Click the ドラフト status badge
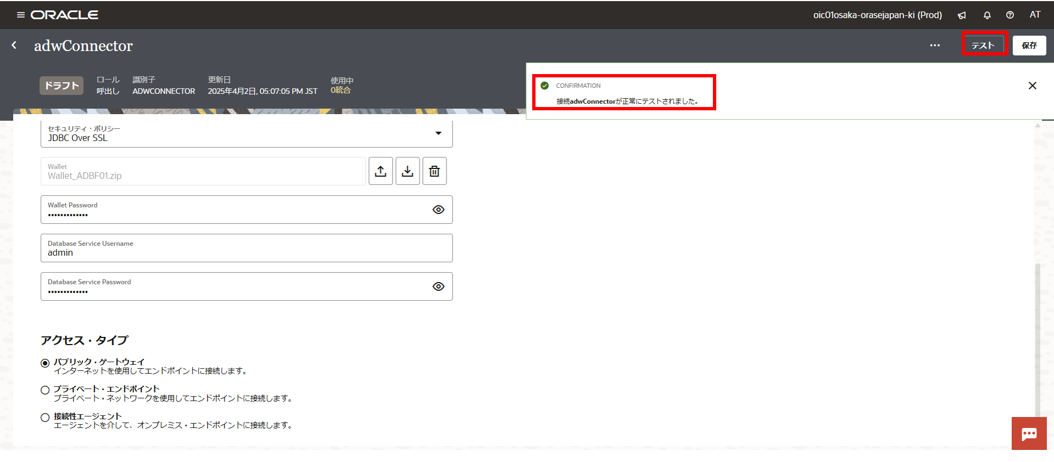Viewport: 1054px width, 462px height. pos(62,86)
